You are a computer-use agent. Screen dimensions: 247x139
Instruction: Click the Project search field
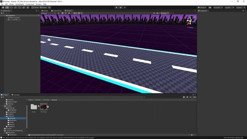163,97
